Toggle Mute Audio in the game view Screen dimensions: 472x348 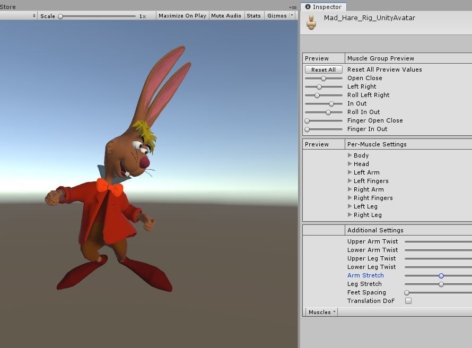click(x=226, y=16)
